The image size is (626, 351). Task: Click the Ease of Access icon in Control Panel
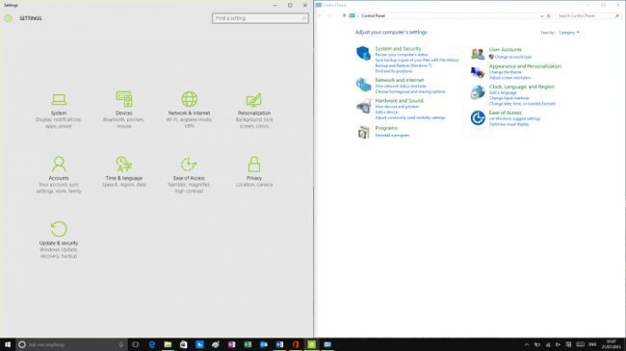478,118
